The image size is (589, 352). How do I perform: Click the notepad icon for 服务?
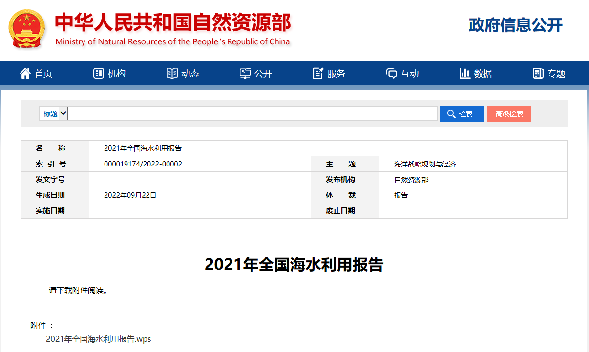click(318, 73)
